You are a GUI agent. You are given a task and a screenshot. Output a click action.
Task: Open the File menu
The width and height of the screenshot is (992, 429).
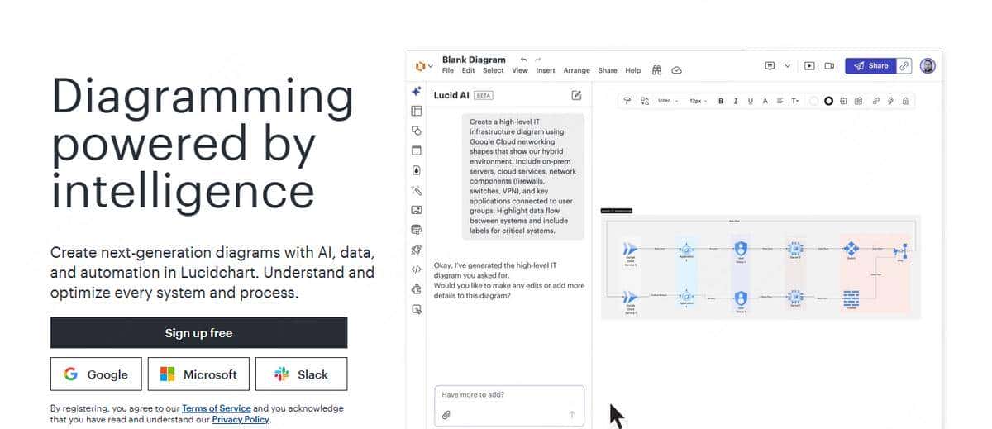tap(448, 71)
